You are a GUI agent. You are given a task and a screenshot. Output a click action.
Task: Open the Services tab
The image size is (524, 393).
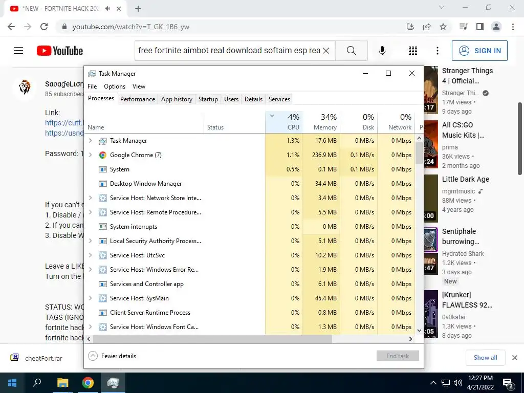(x=279, y=99)
